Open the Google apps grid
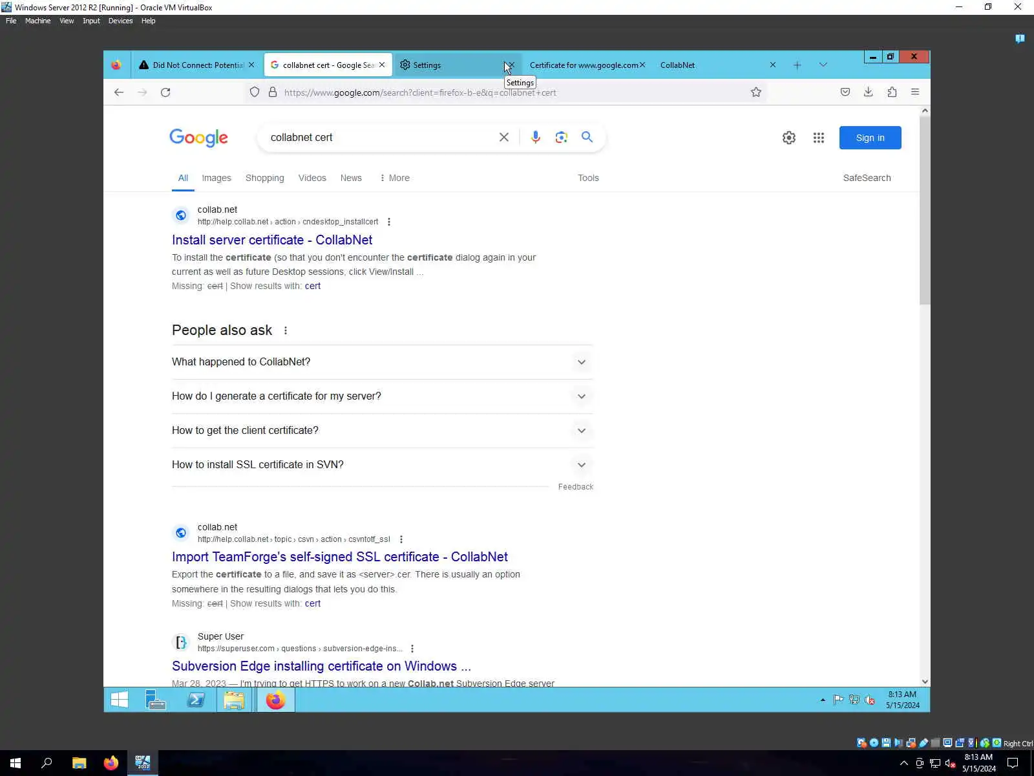The height and width of the screenshot is (776, 1034). (x=819, y=138)
